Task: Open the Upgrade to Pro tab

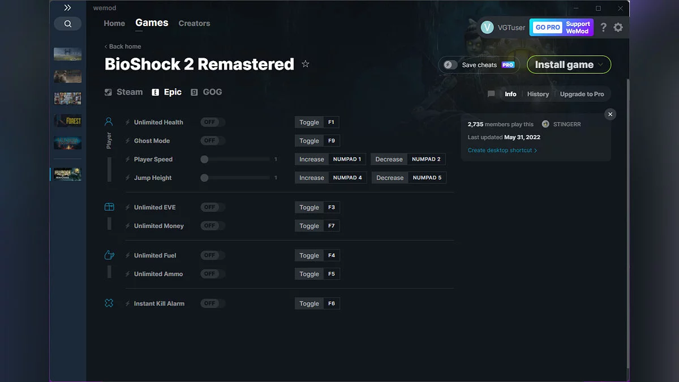Action: click(x=582, y=94)
